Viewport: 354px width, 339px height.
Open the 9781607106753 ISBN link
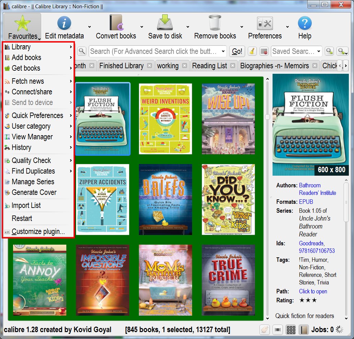[317, 250]
